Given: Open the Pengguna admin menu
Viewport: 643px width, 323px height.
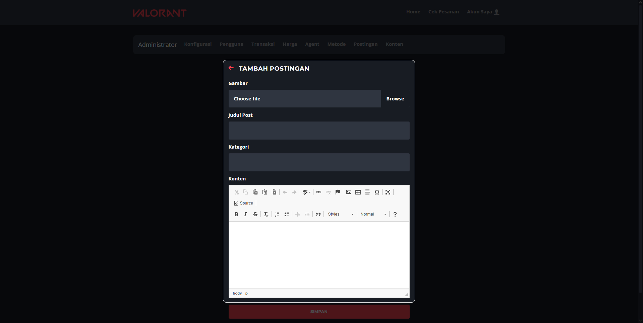Looking at the screenshot, I should point(231,44).
